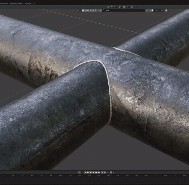Set playhead at frame 120 on timeline
The height and width of the screenshot is (185, 189).
point(89,176)
